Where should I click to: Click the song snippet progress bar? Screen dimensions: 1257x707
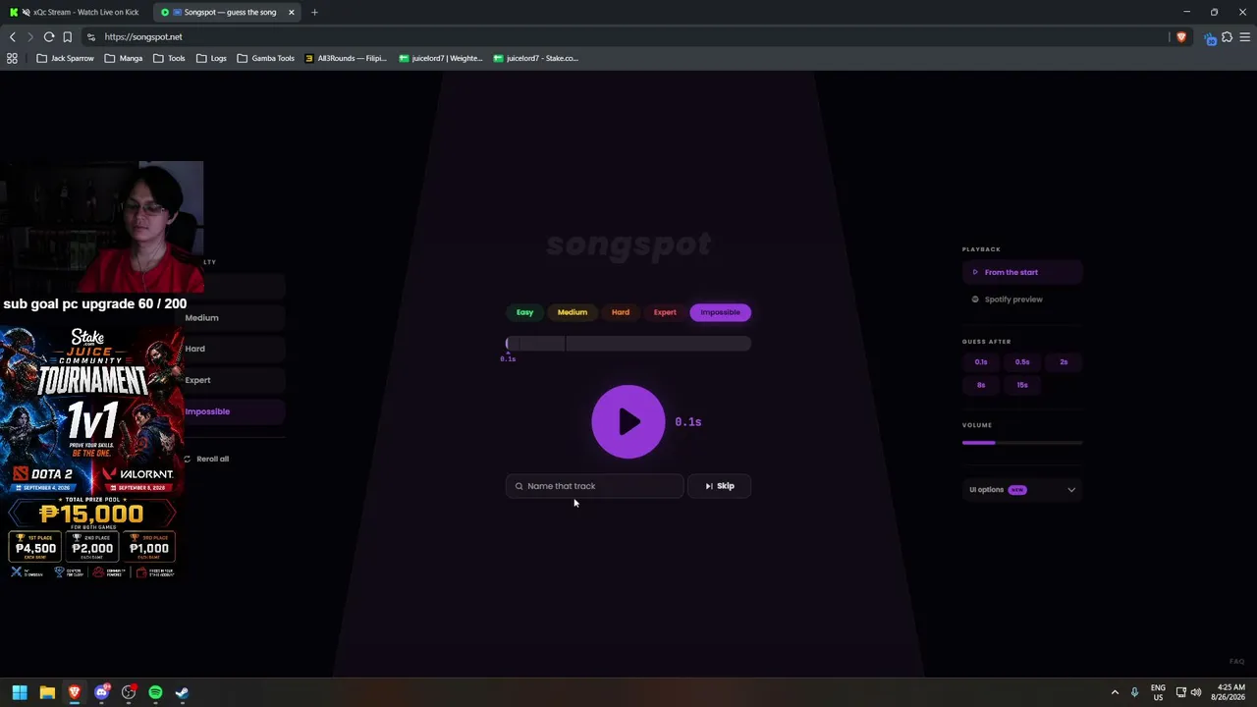pyautogui.click(x=628, y=343)
